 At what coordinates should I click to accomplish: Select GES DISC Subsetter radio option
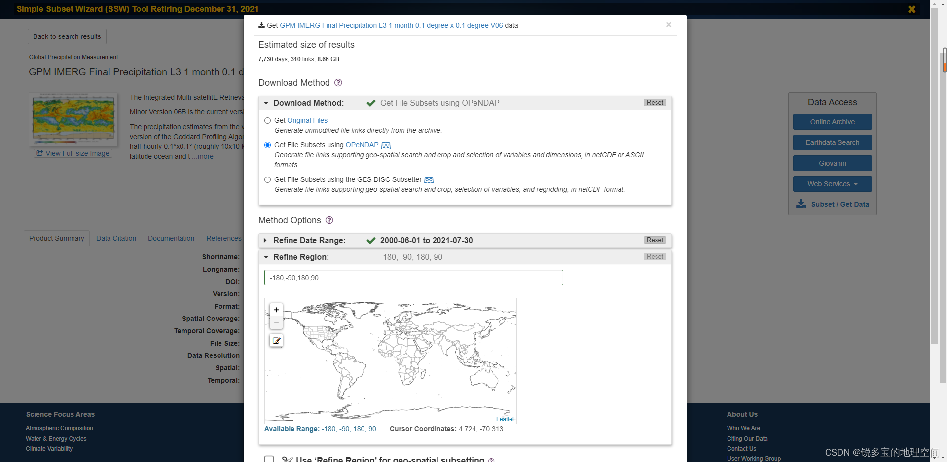(268, 180)
